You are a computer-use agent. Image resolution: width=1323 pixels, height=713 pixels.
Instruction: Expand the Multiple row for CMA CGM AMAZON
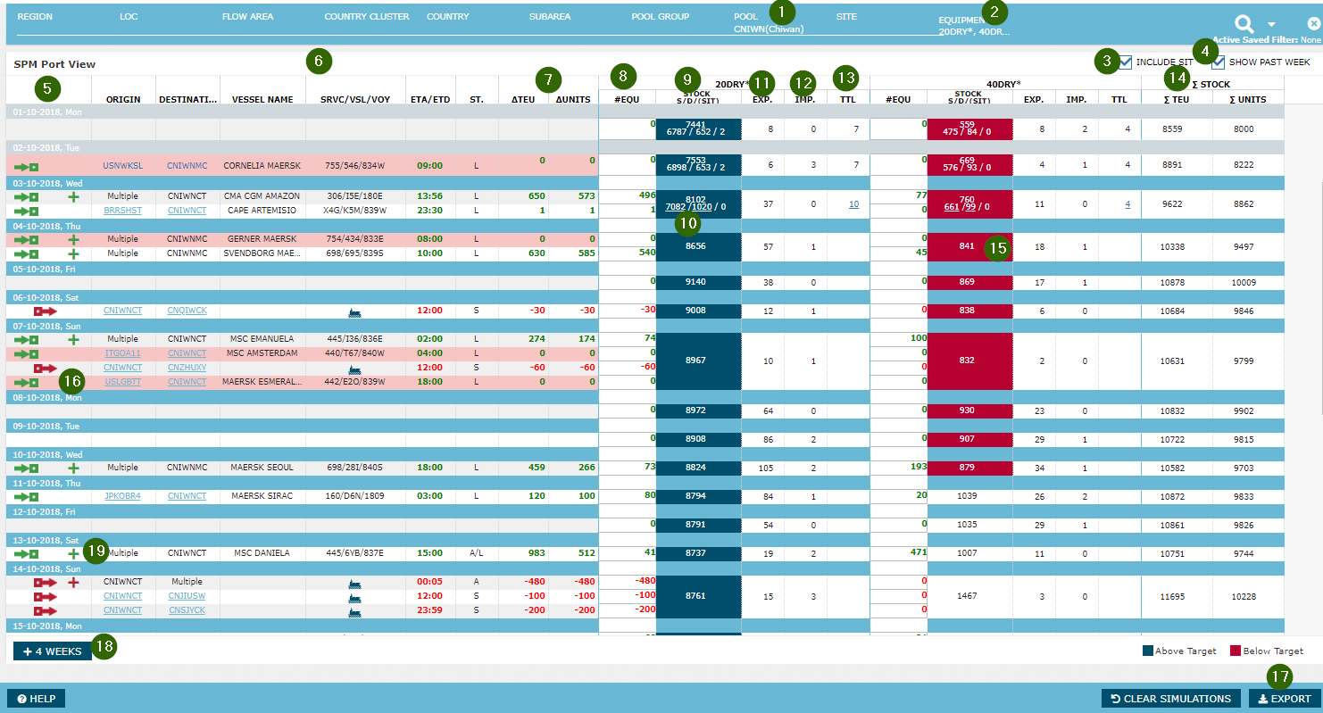[73, 195]
